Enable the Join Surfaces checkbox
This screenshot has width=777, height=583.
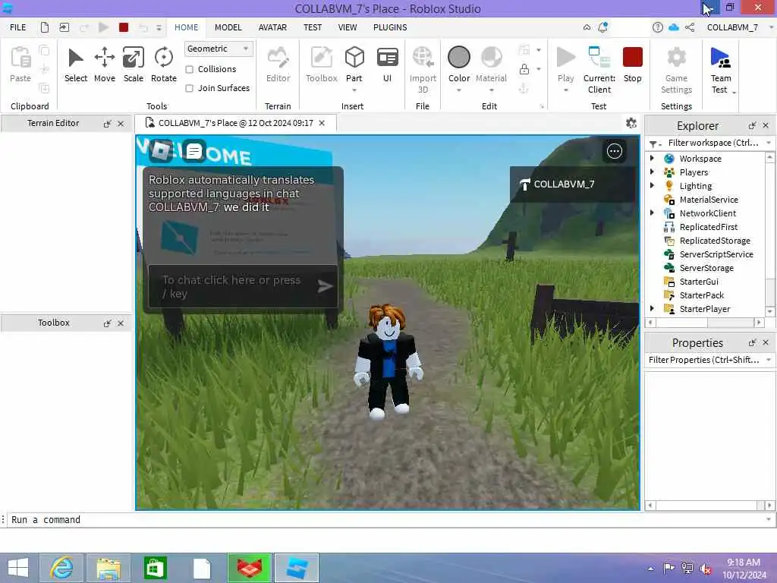(x=189, y=88)
